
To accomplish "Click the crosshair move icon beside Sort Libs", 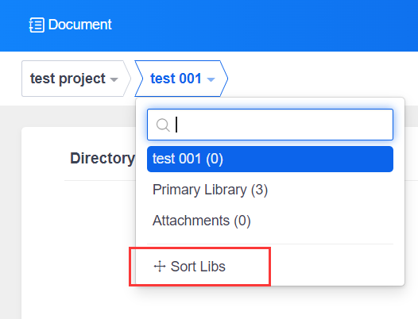I will 160,267.
